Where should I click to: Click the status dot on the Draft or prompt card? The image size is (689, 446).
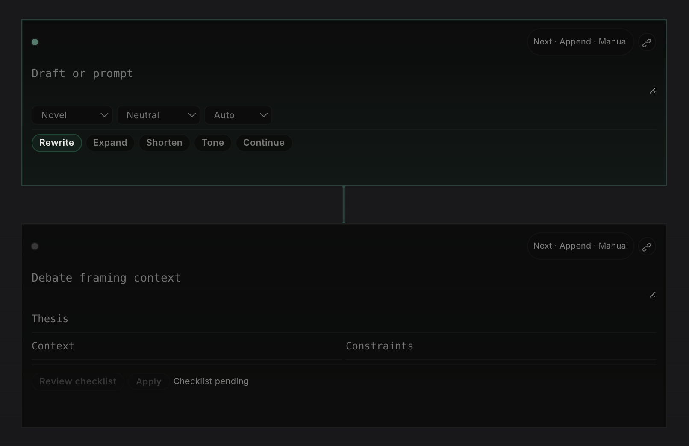[35, 42]
